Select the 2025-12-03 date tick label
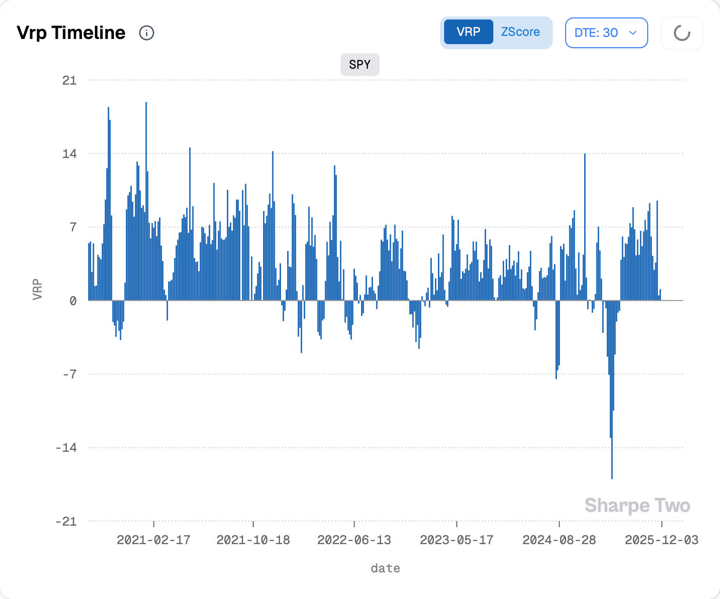Screen dimensions: 720x599 [x=661, y=540]
